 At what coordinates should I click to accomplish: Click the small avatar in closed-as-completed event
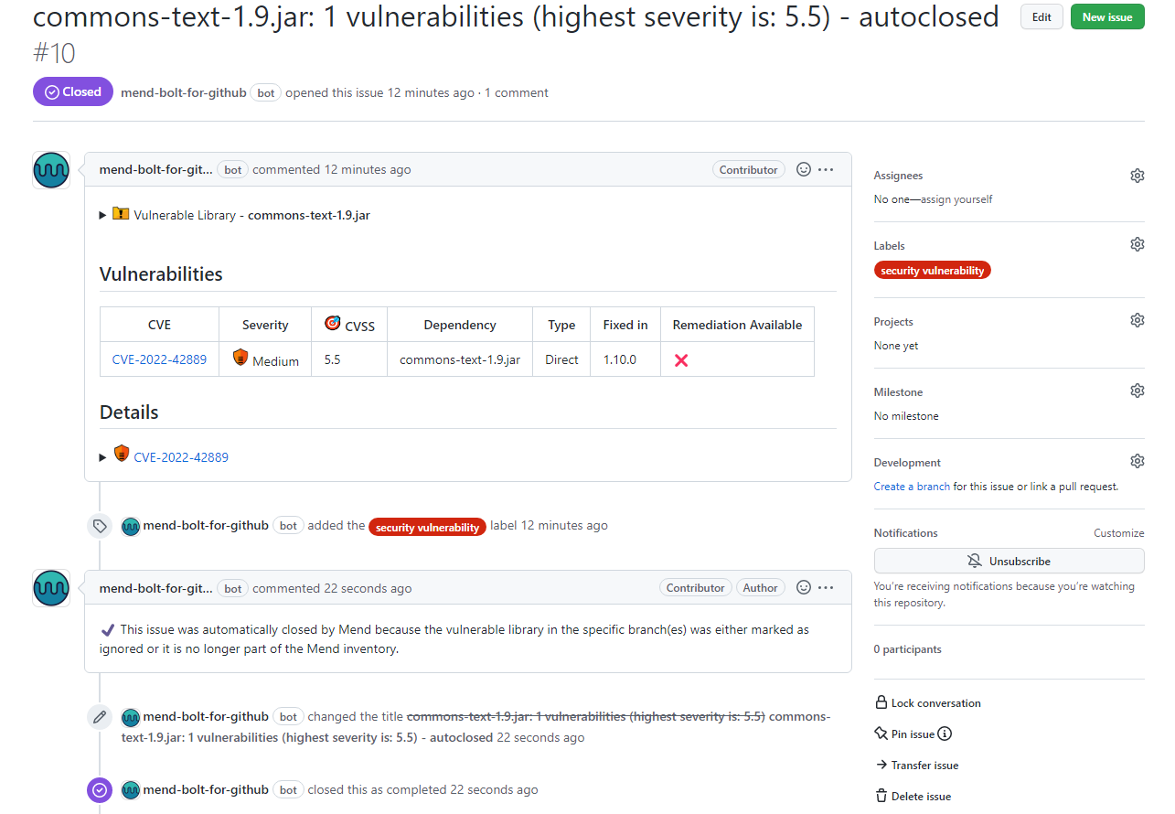point(131,790)
